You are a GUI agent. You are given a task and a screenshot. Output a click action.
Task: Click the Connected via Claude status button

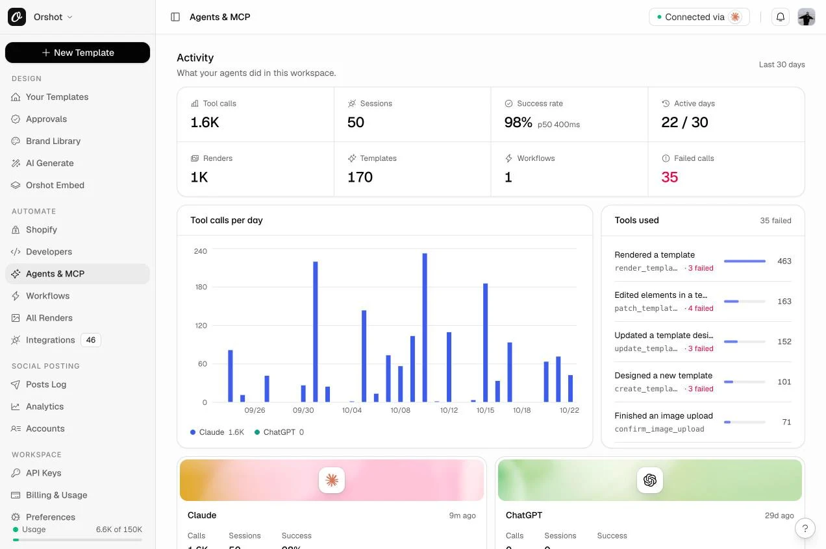(699, 17)
